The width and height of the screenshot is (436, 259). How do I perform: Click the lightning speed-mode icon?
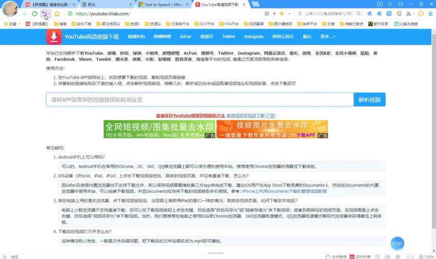(x=274, y=14)
